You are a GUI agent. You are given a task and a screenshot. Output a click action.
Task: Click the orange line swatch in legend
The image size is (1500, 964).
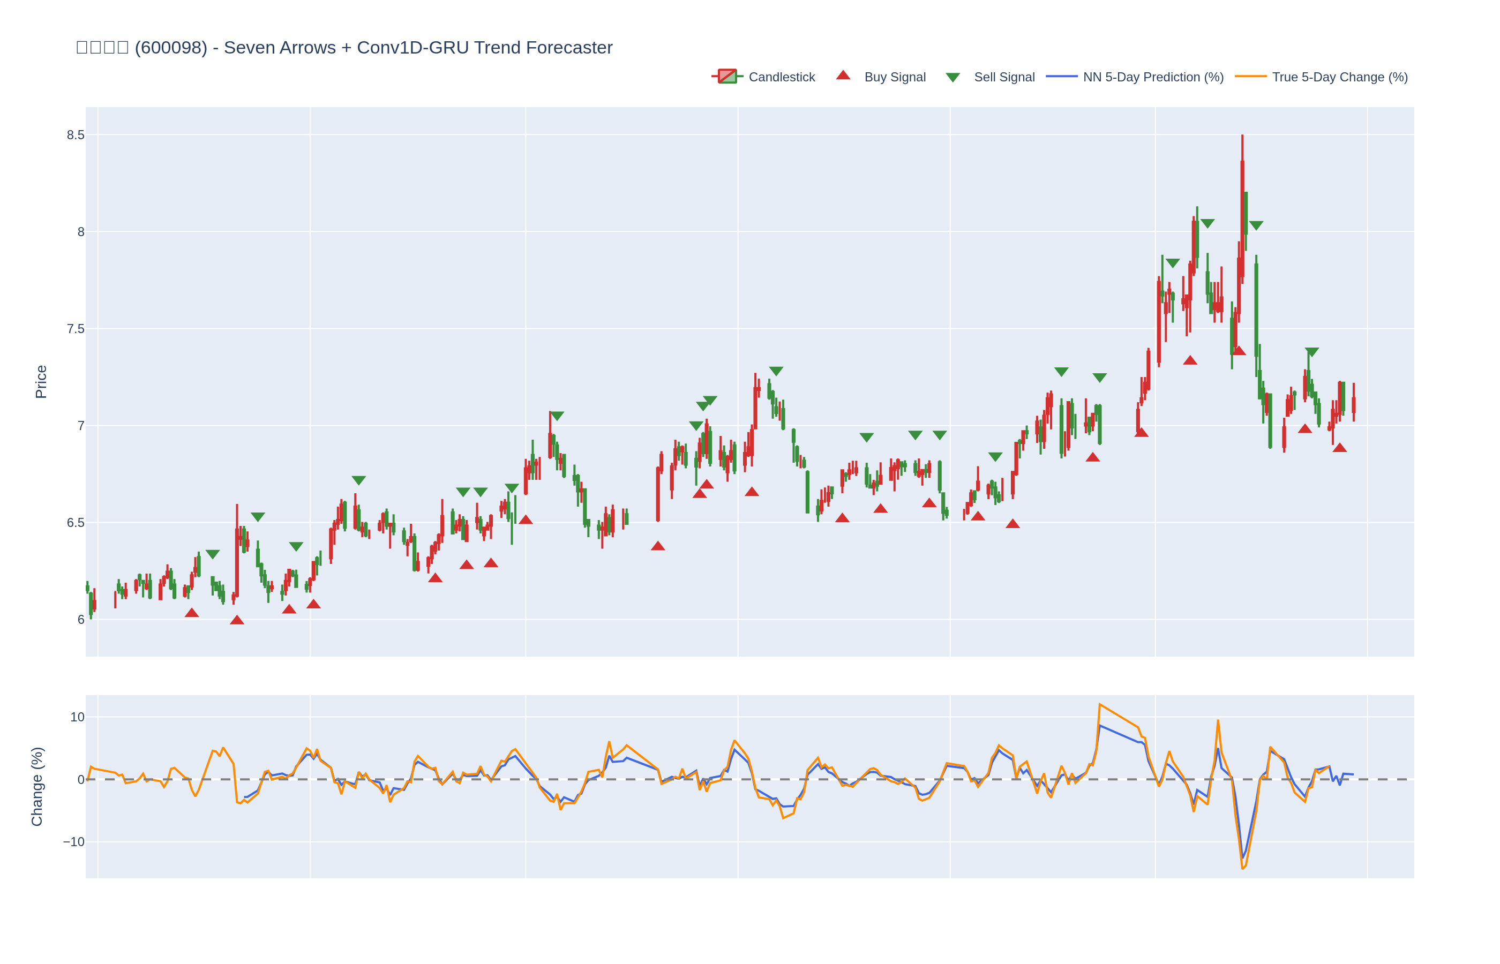1250,77
